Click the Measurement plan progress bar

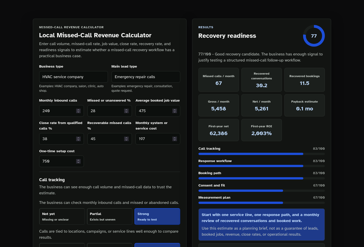(262, 203)
